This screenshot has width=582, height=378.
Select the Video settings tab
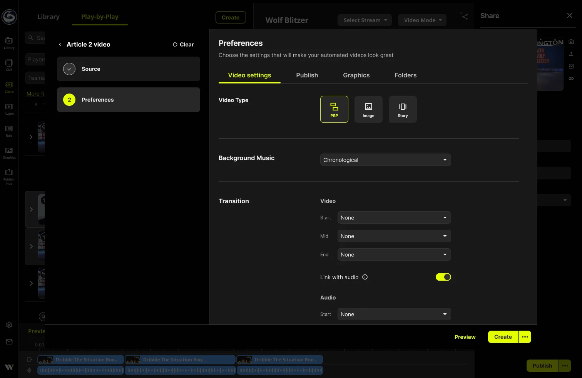tap(249, 75)
